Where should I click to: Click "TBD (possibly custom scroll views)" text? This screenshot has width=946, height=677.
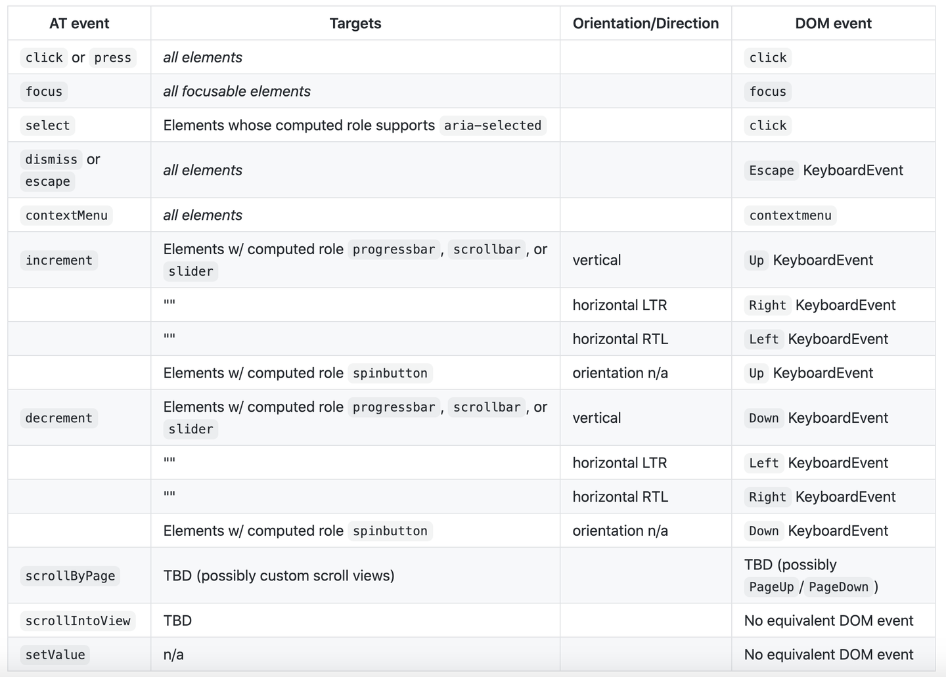[279, 576]
